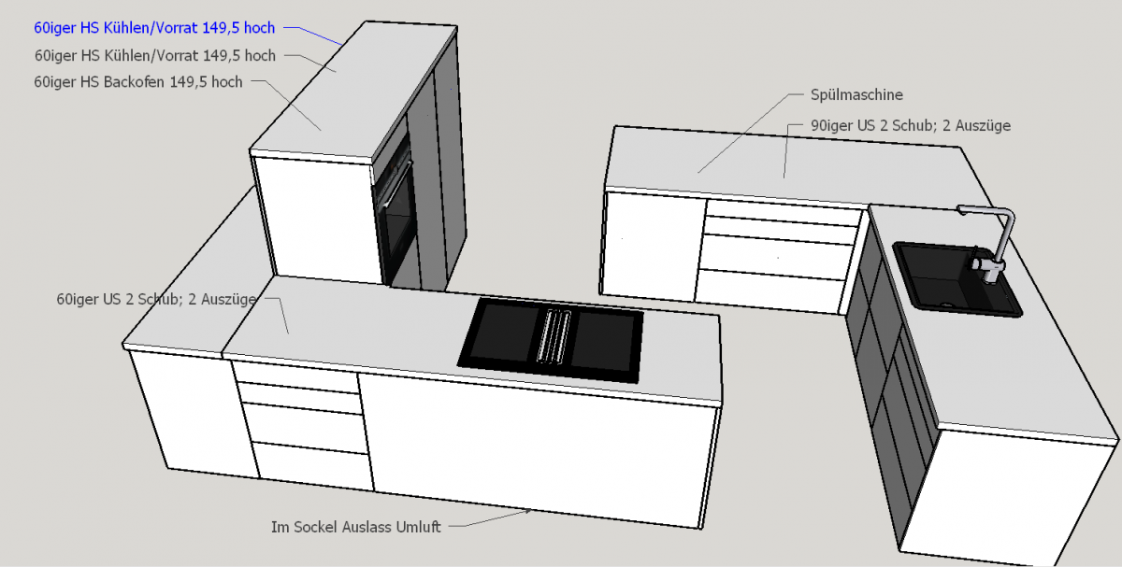Click the blue highlighted Kühlen/Vorrat label
1122x567 pixels.
tap(154, 29)
